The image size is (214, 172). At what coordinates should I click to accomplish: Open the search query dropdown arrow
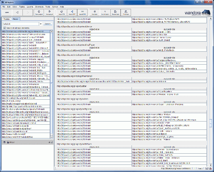[41, 24]
